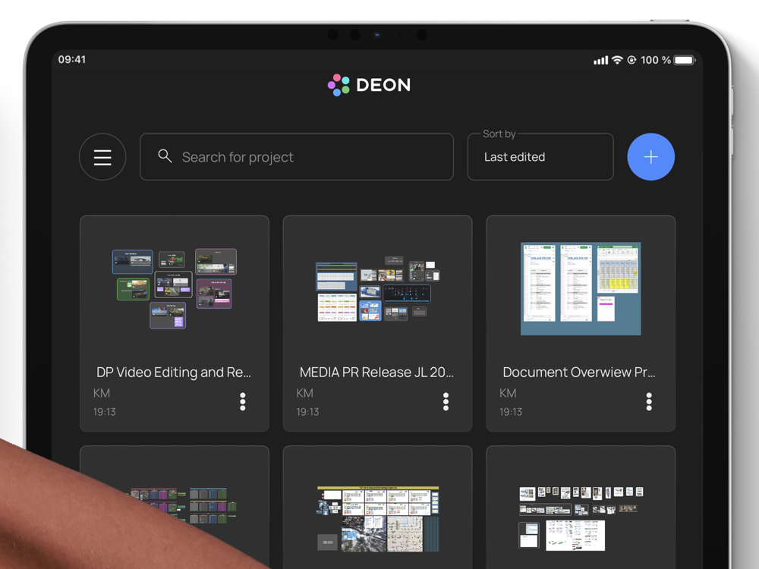Focus the Search for project field

pos(297,157)
